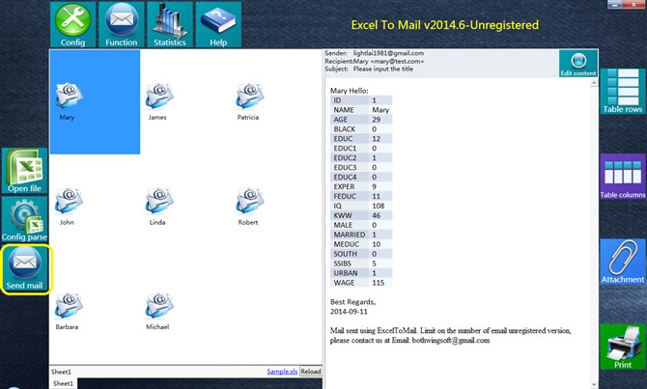Select the Table columns layout icon

click(x=623, y=177)
